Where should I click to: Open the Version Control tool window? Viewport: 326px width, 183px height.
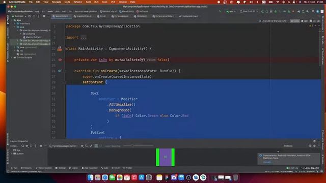(x=43, y=168)
